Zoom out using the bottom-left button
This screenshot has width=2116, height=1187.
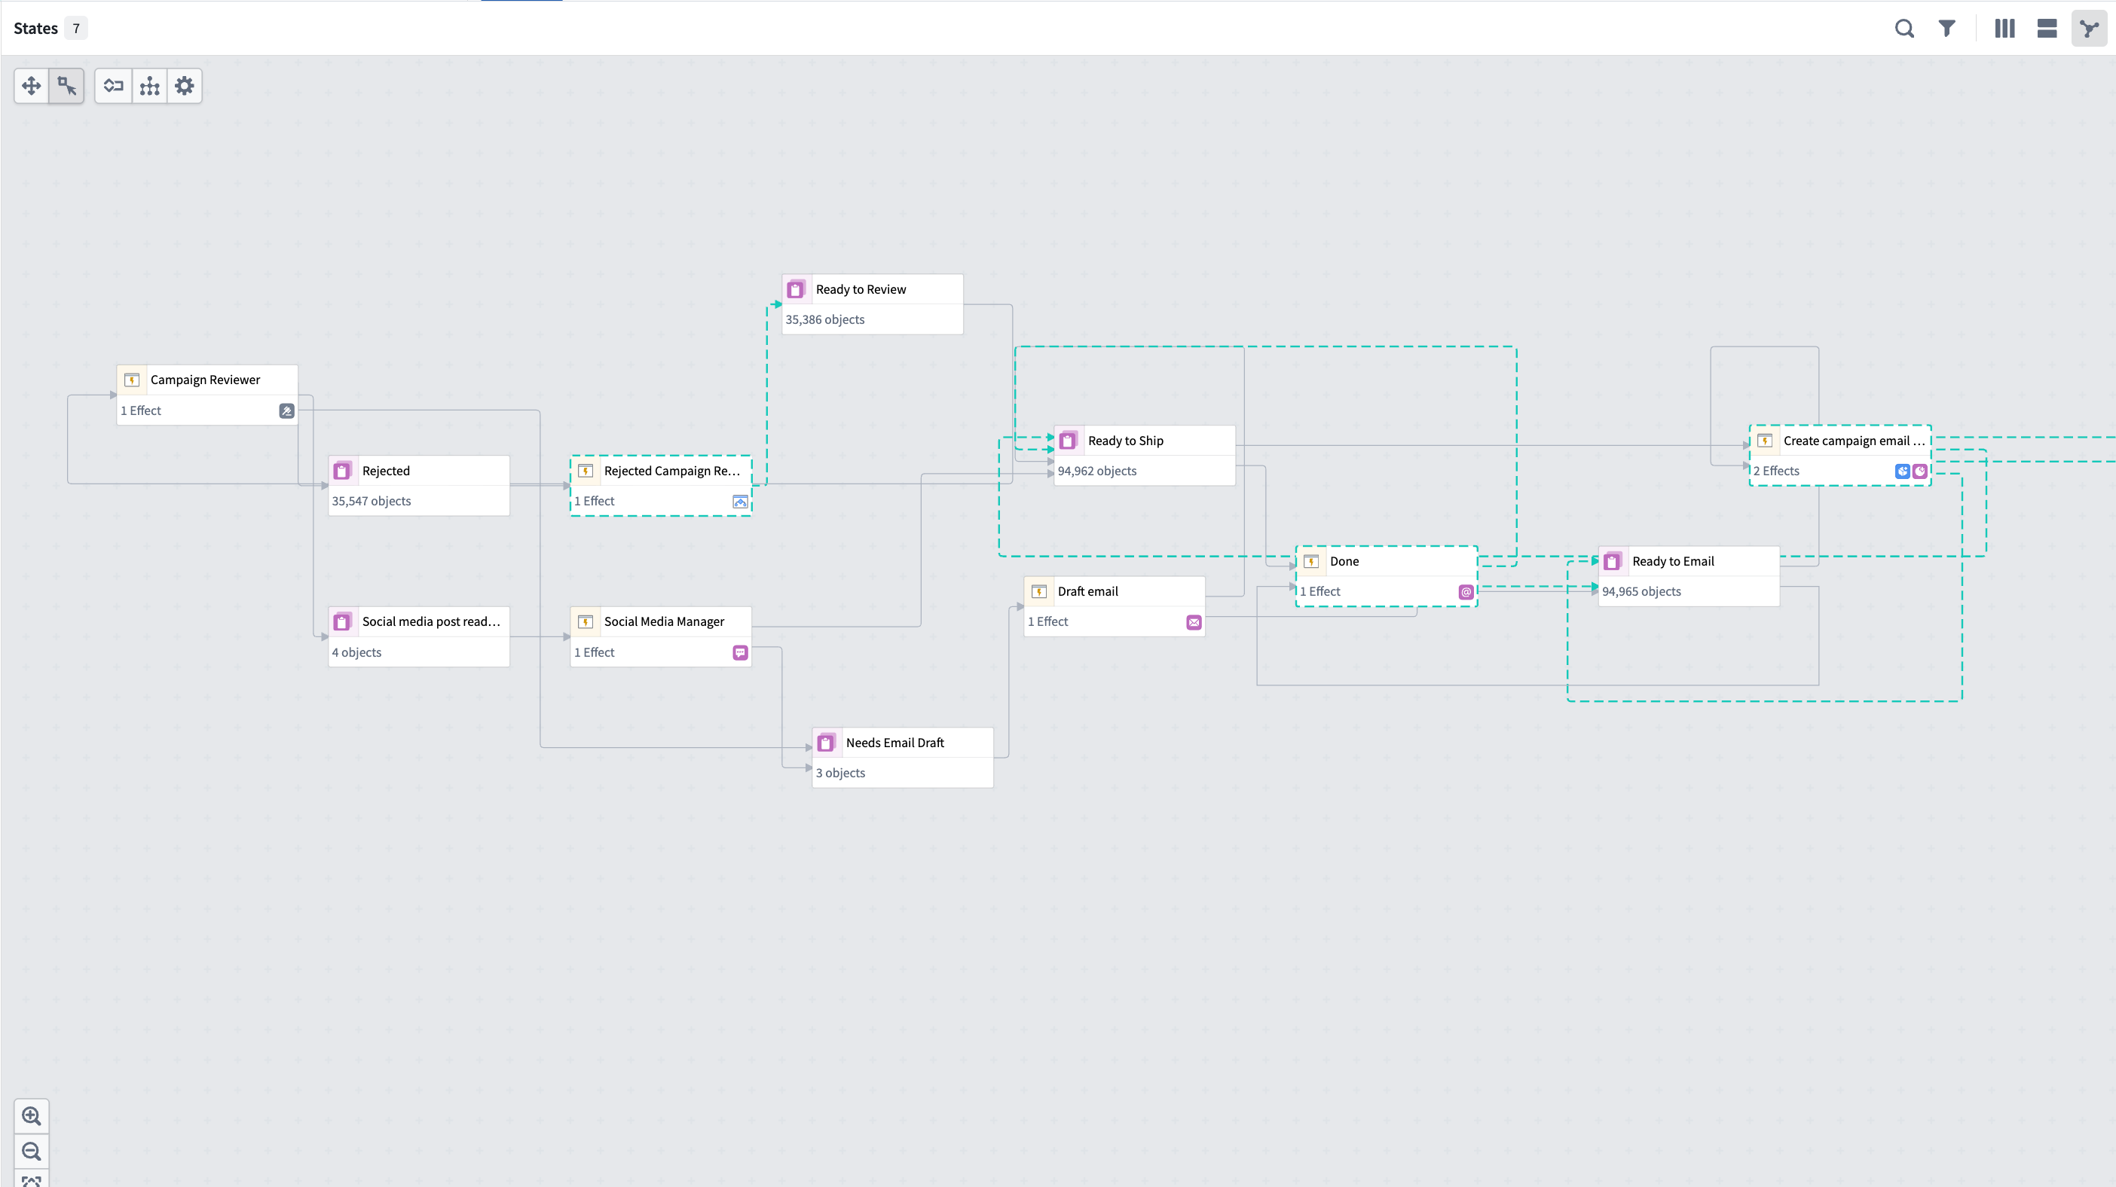click(x=32, y=1151)
